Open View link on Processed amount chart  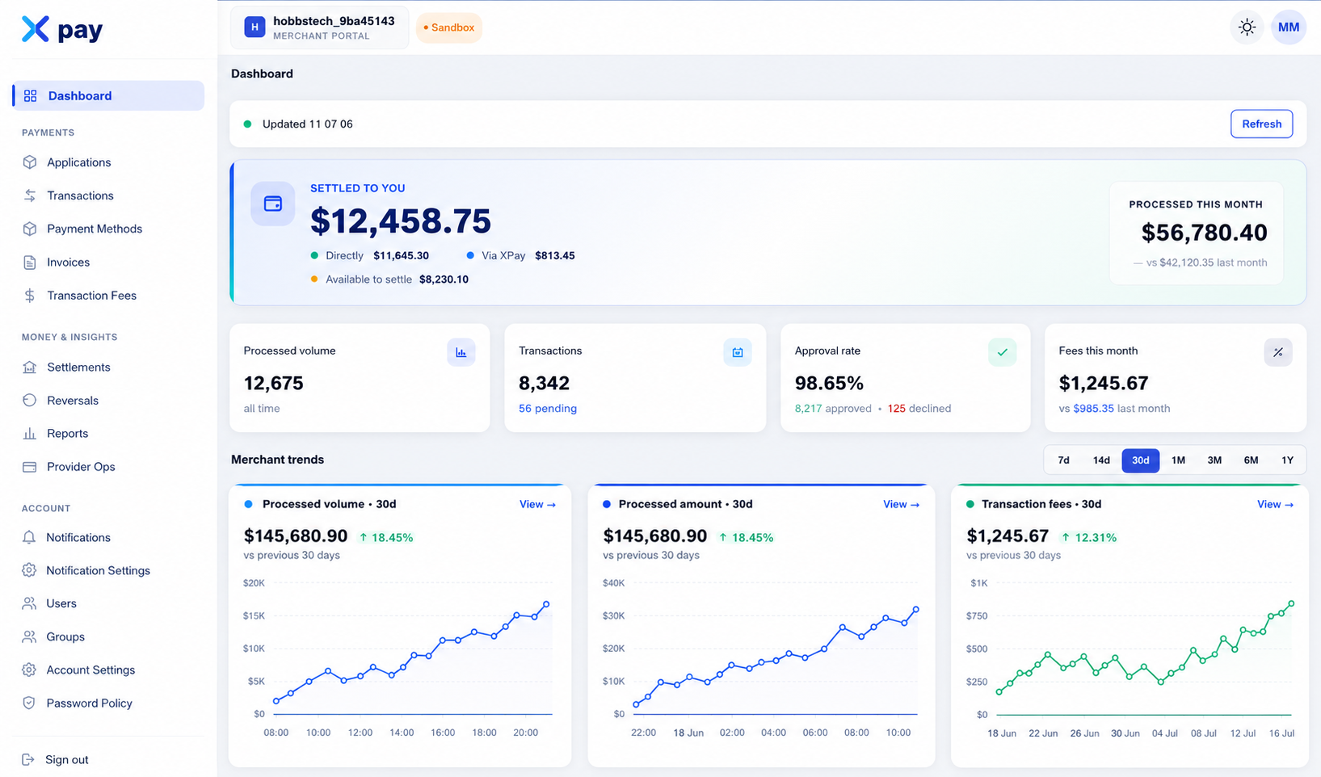coord(901,504)
